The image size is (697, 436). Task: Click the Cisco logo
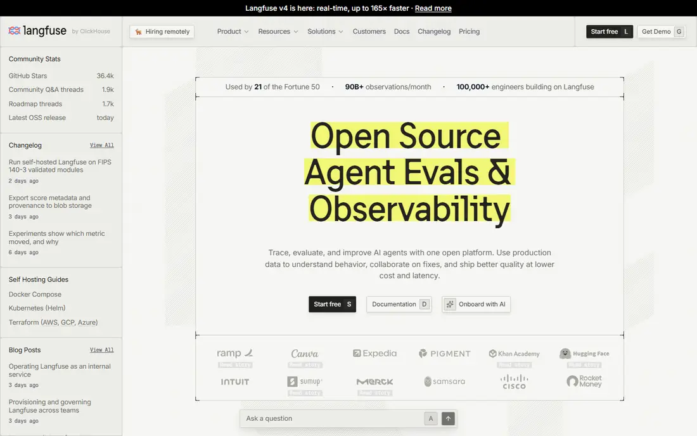(515, 381)
